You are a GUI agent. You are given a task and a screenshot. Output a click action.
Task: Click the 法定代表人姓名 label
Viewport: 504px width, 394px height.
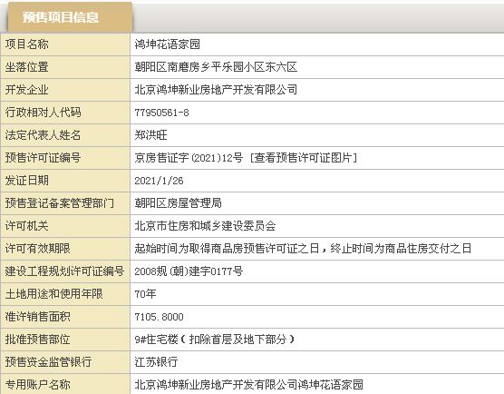[44, 135]
